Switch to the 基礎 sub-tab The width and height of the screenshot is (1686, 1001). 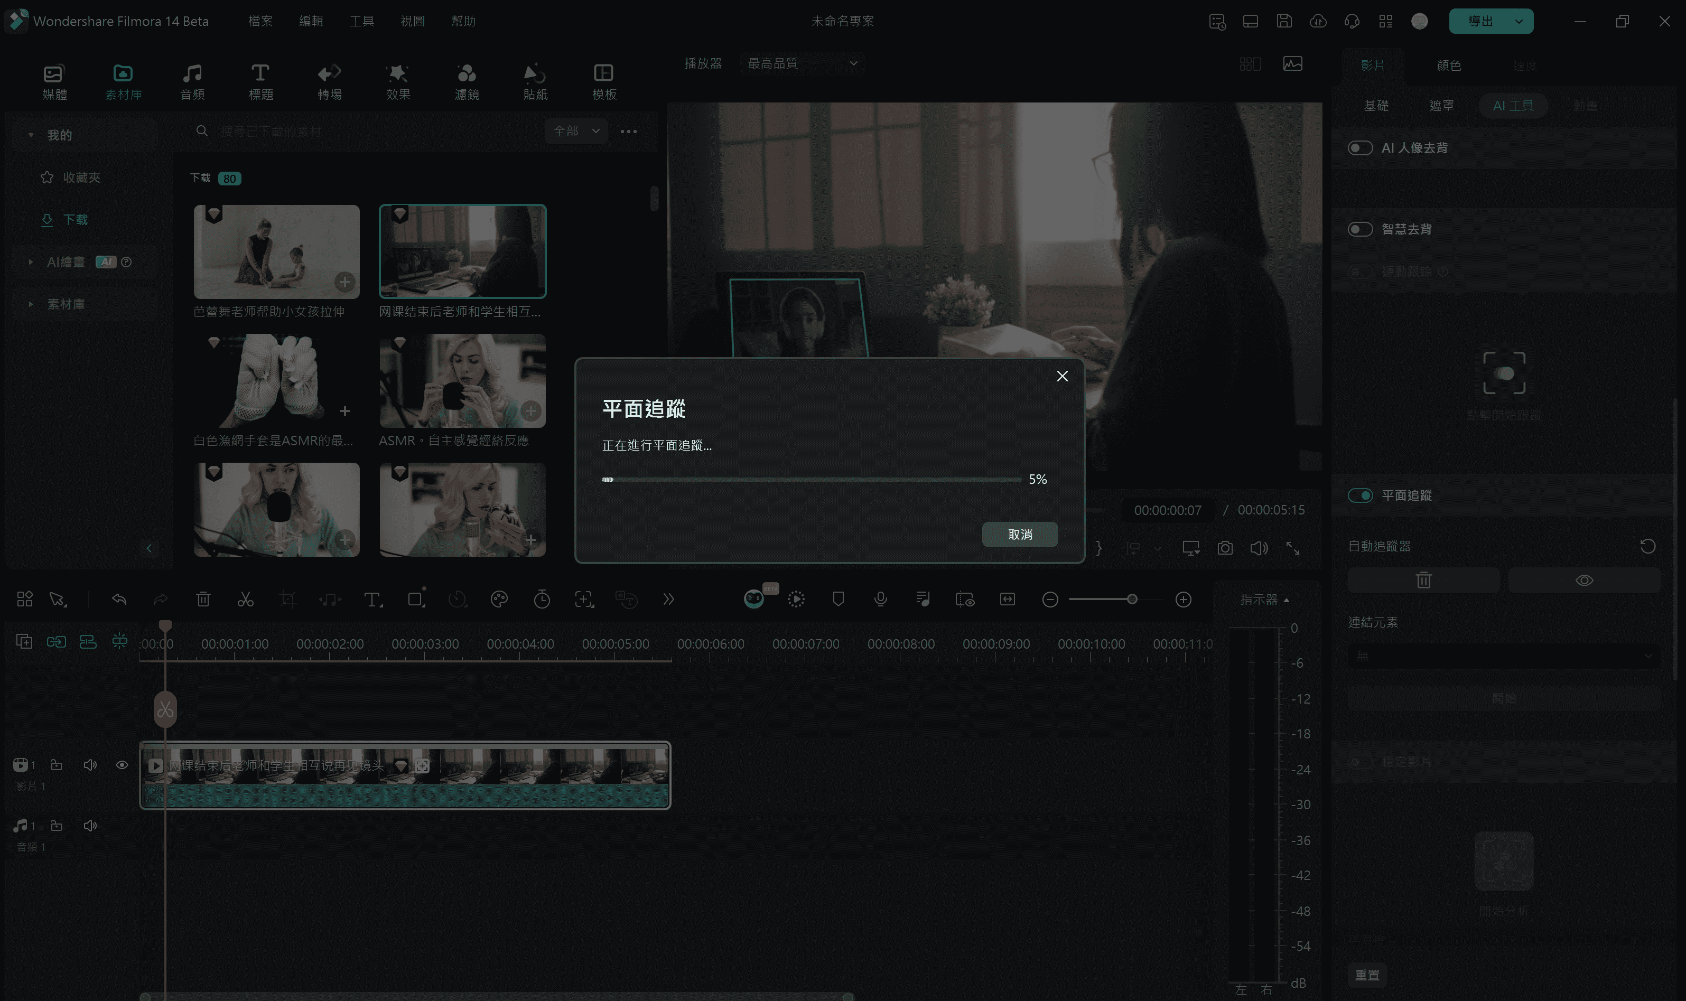1376,106
